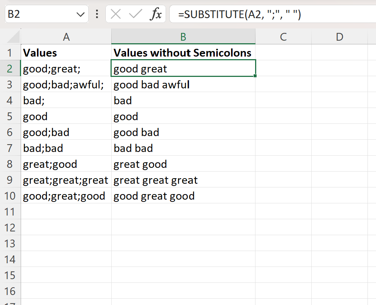Select empty cell C12
This screenshot has width=376, height=305.
tap(284, 228)
